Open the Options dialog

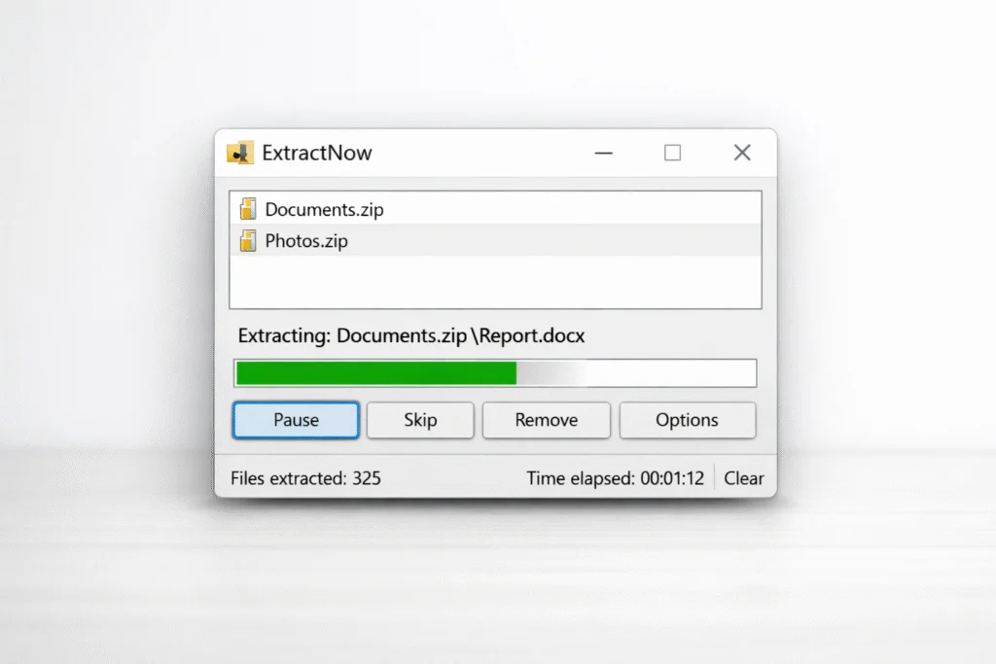688,420
